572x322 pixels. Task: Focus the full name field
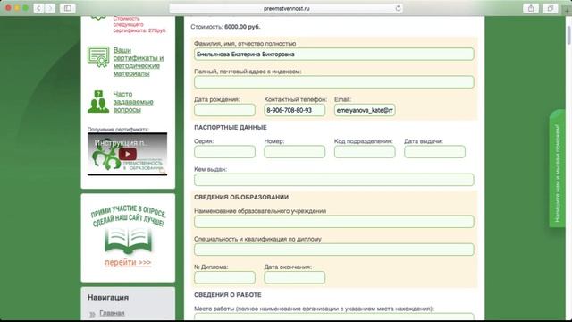tap(333, 54)
